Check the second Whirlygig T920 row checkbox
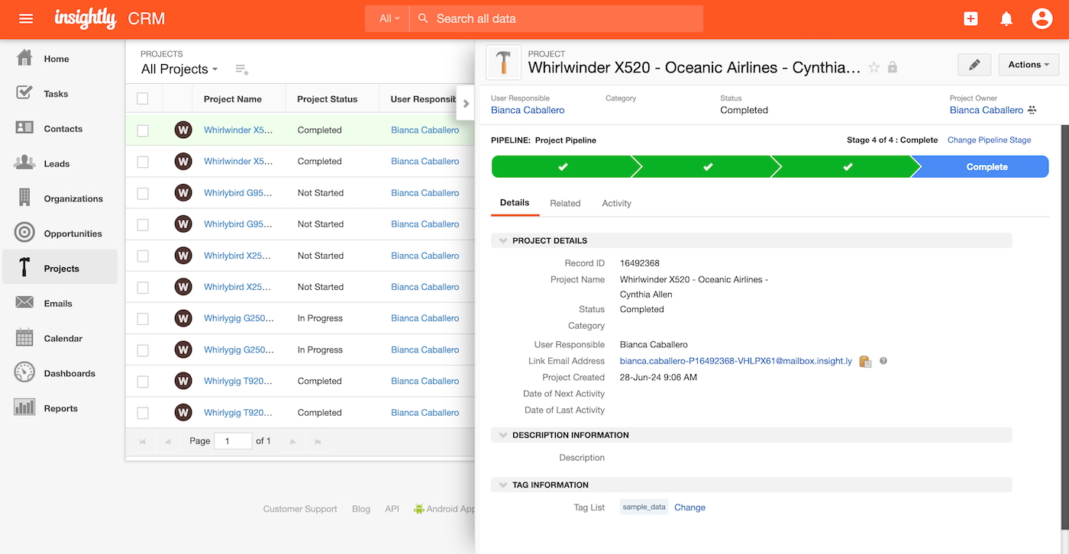1069x554 pixels. 143,413
